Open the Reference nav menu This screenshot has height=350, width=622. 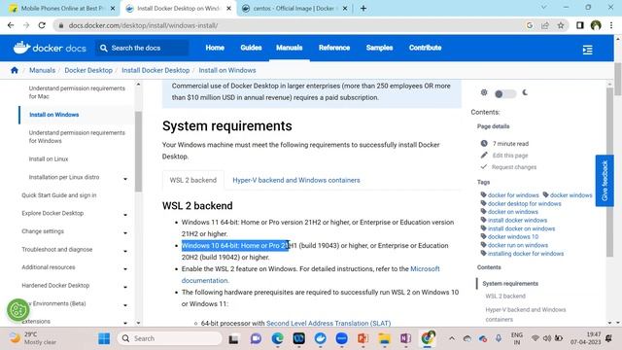[334, 48]
